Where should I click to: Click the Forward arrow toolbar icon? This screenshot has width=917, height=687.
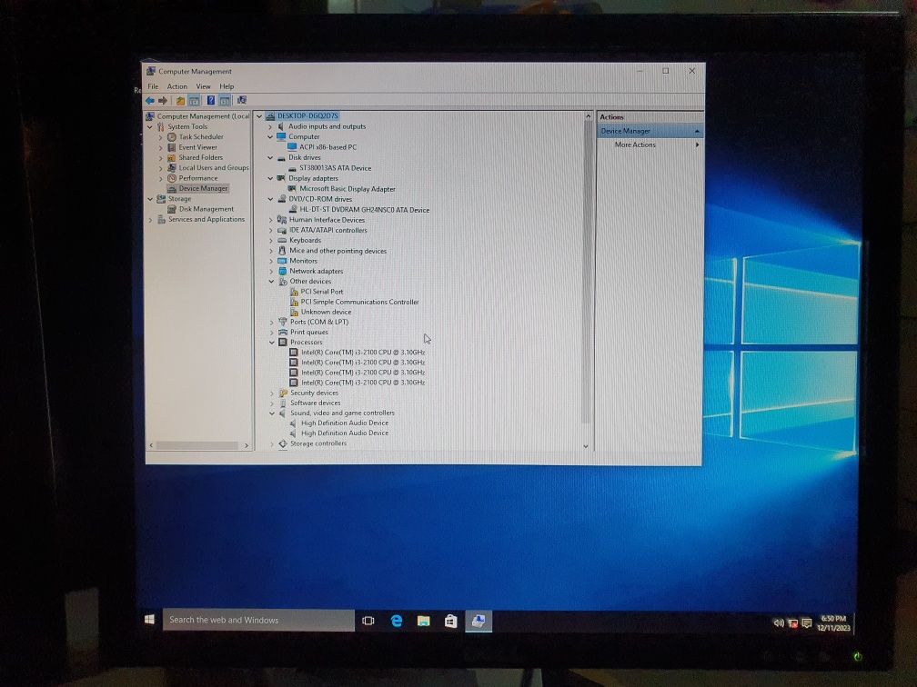coord(163,101)
